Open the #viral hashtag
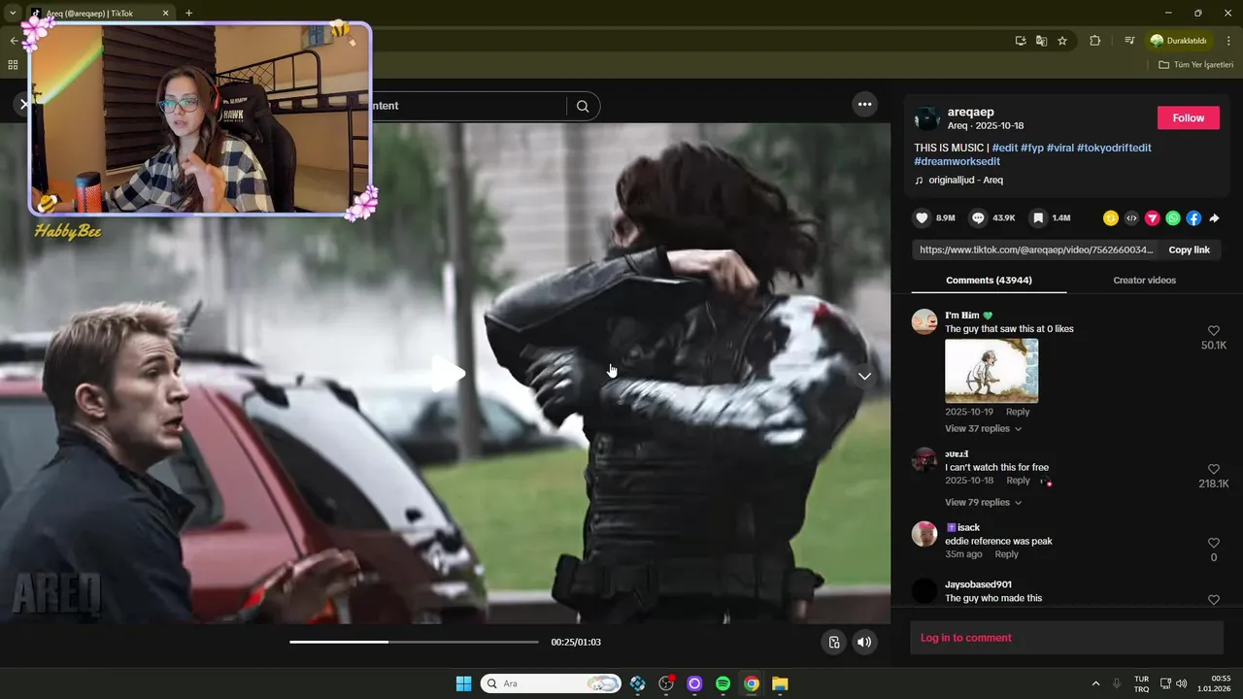This screenshot has height=699, width=1243. (1058, 148)
